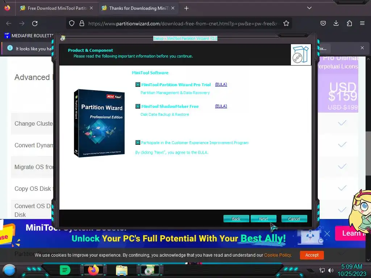This screenshot has height=278, width=371.
Task: Click 'MiniTool Software' heading text
Action: 150,73
